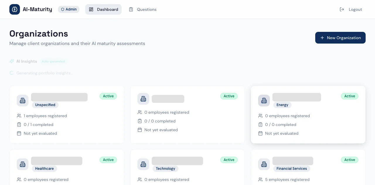Image resolution: width=375 pixels, height=185 pixels.
Task: Create a New Organization
Action: click(x=340, y=38)
